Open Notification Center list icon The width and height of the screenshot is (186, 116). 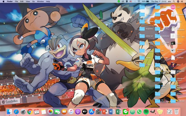(x=182, y=1)
